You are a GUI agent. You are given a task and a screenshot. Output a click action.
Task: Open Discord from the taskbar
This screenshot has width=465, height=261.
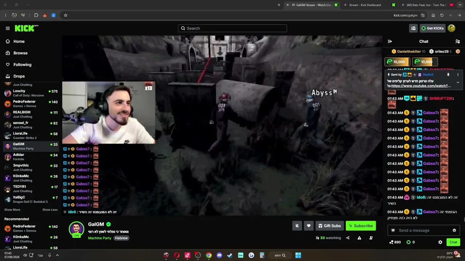(x=219, y=255)
